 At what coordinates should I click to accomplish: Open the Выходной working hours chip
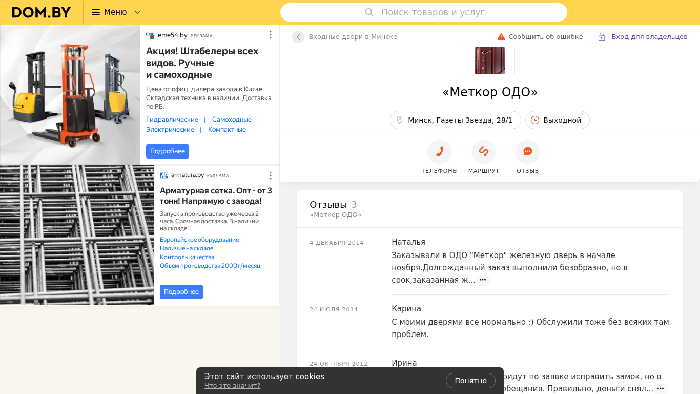[x=558, y=120]
